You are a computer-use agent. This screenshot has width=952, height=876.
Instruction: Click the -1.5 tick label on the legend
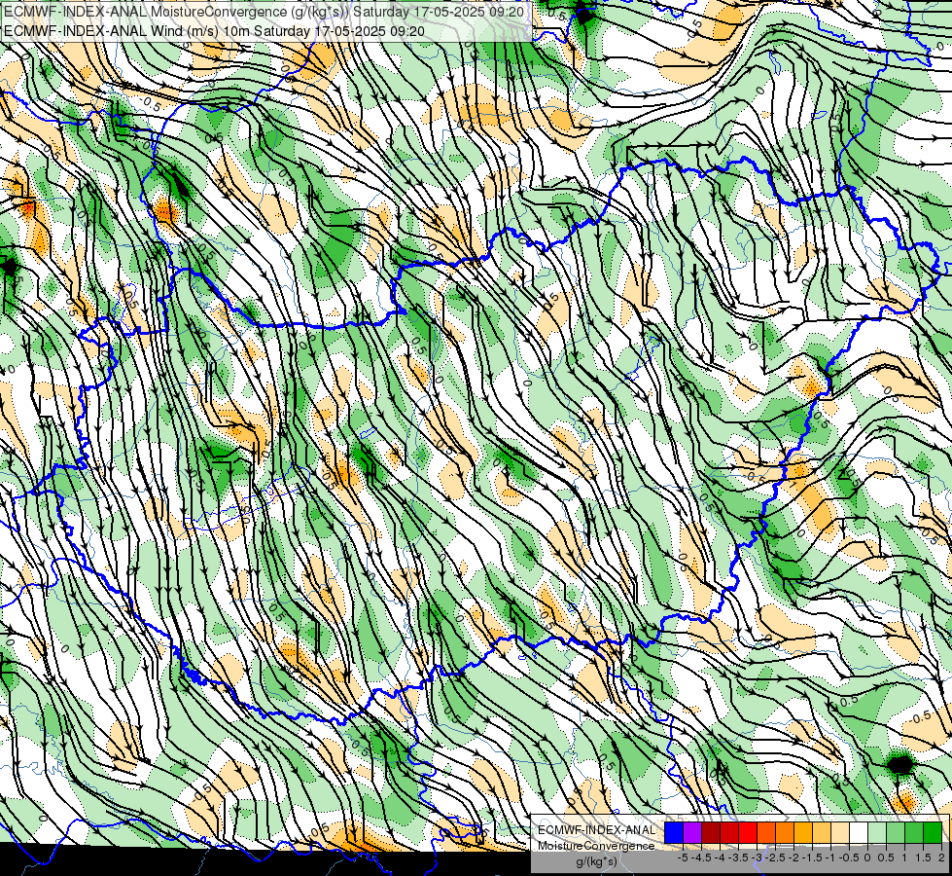coord(812,858)
